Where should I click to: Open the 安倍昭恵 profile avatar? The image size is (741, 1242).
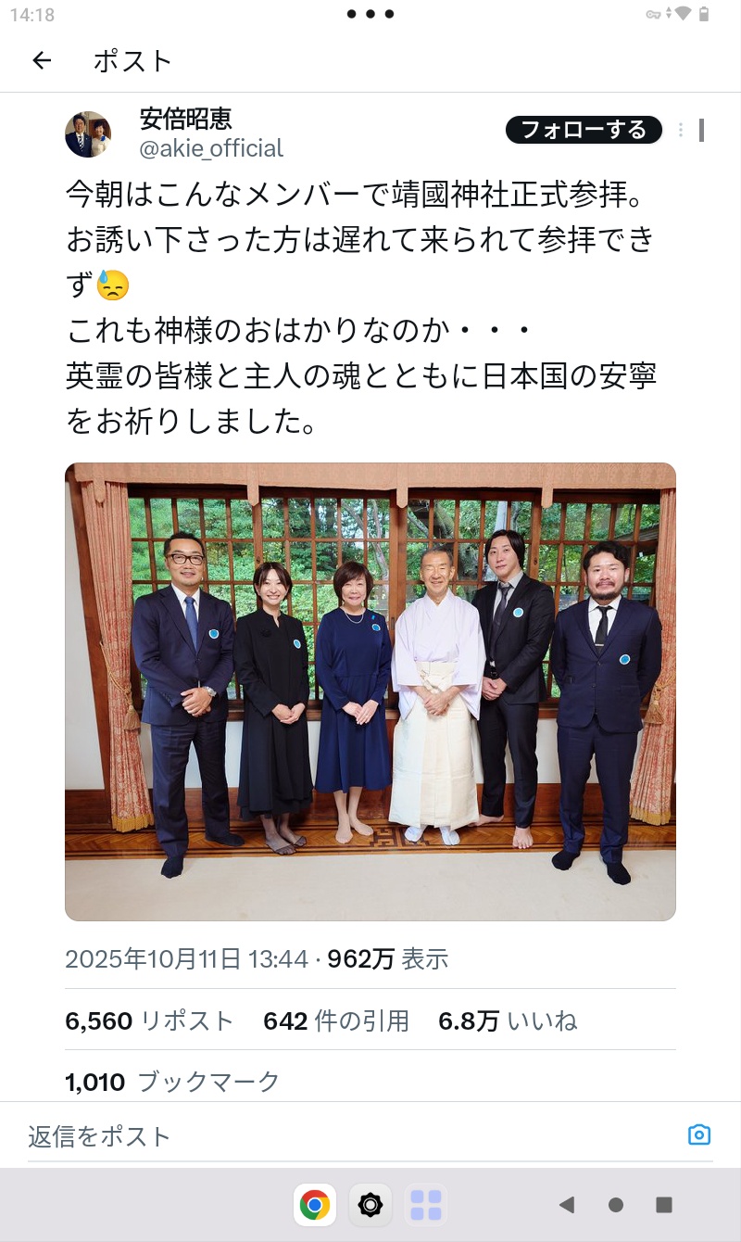pos(88,134)
